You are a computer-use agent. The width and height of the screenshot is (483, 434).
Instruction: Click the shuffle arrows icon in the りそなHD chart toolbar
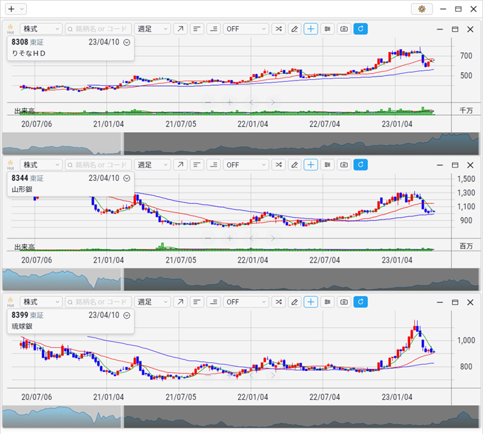(278, 29)
